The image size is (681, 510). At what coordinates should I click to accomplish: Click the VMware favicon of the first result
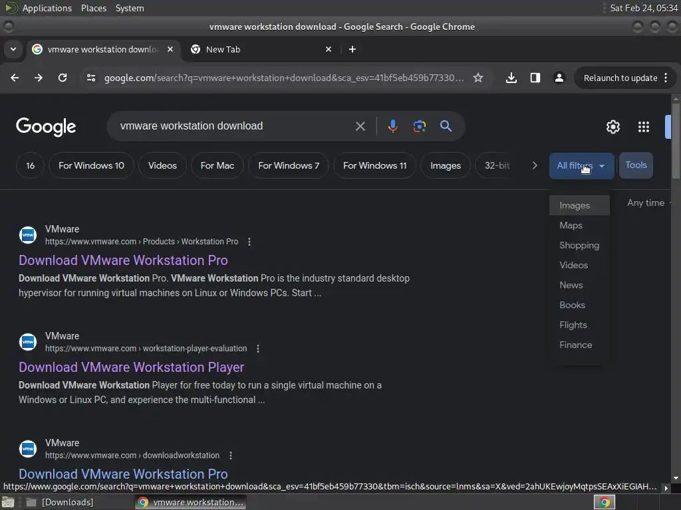click(x=28, y=235)
